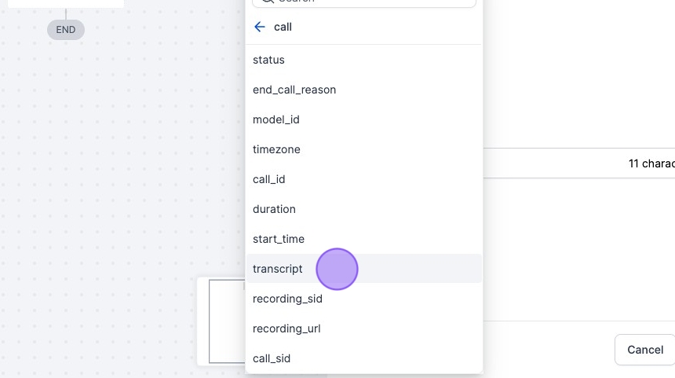
Task: Click the 'call' category header label
Action: click(283, 27)
